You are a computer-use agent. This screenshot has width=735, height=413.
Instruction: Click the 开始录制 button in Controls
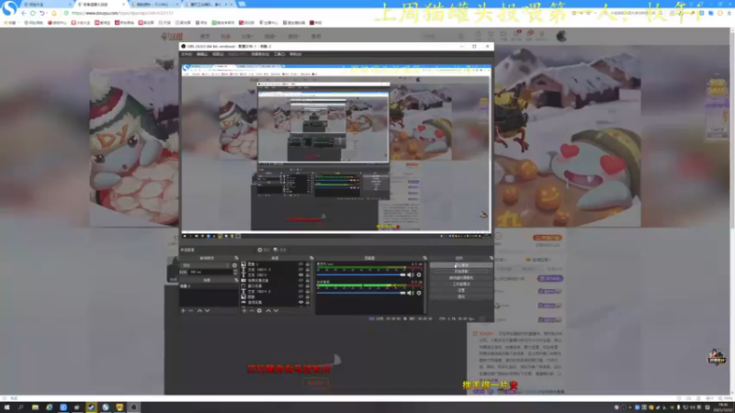pos(461,272)
